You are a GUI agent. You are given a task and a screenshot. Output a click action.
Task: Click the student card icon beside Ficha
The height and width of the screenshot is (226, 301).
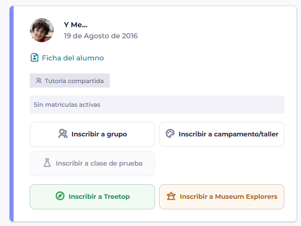(35, 57)
